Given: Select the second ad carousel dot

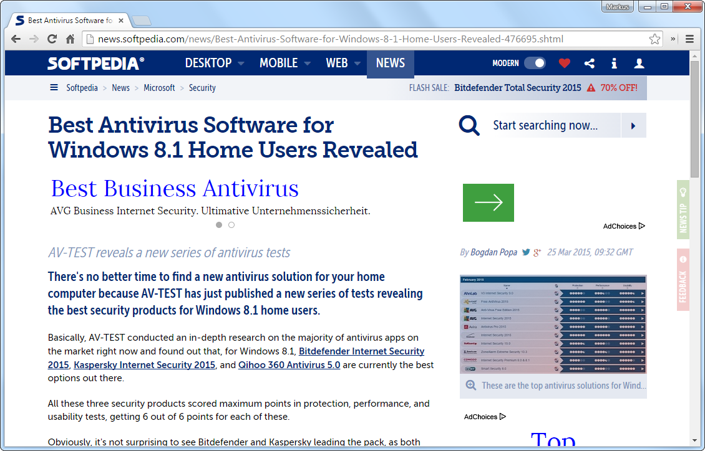Looking at the screenshot, I should click(x=231, y=225).
